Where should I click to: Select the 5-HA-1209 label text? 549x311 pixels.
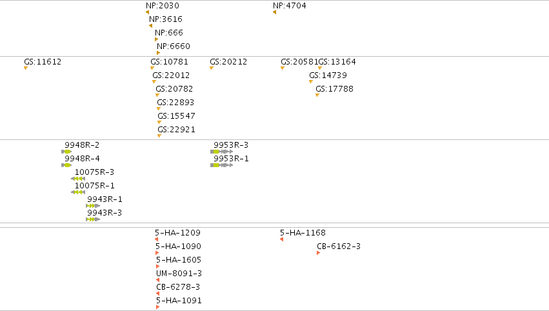coord(178,233)
